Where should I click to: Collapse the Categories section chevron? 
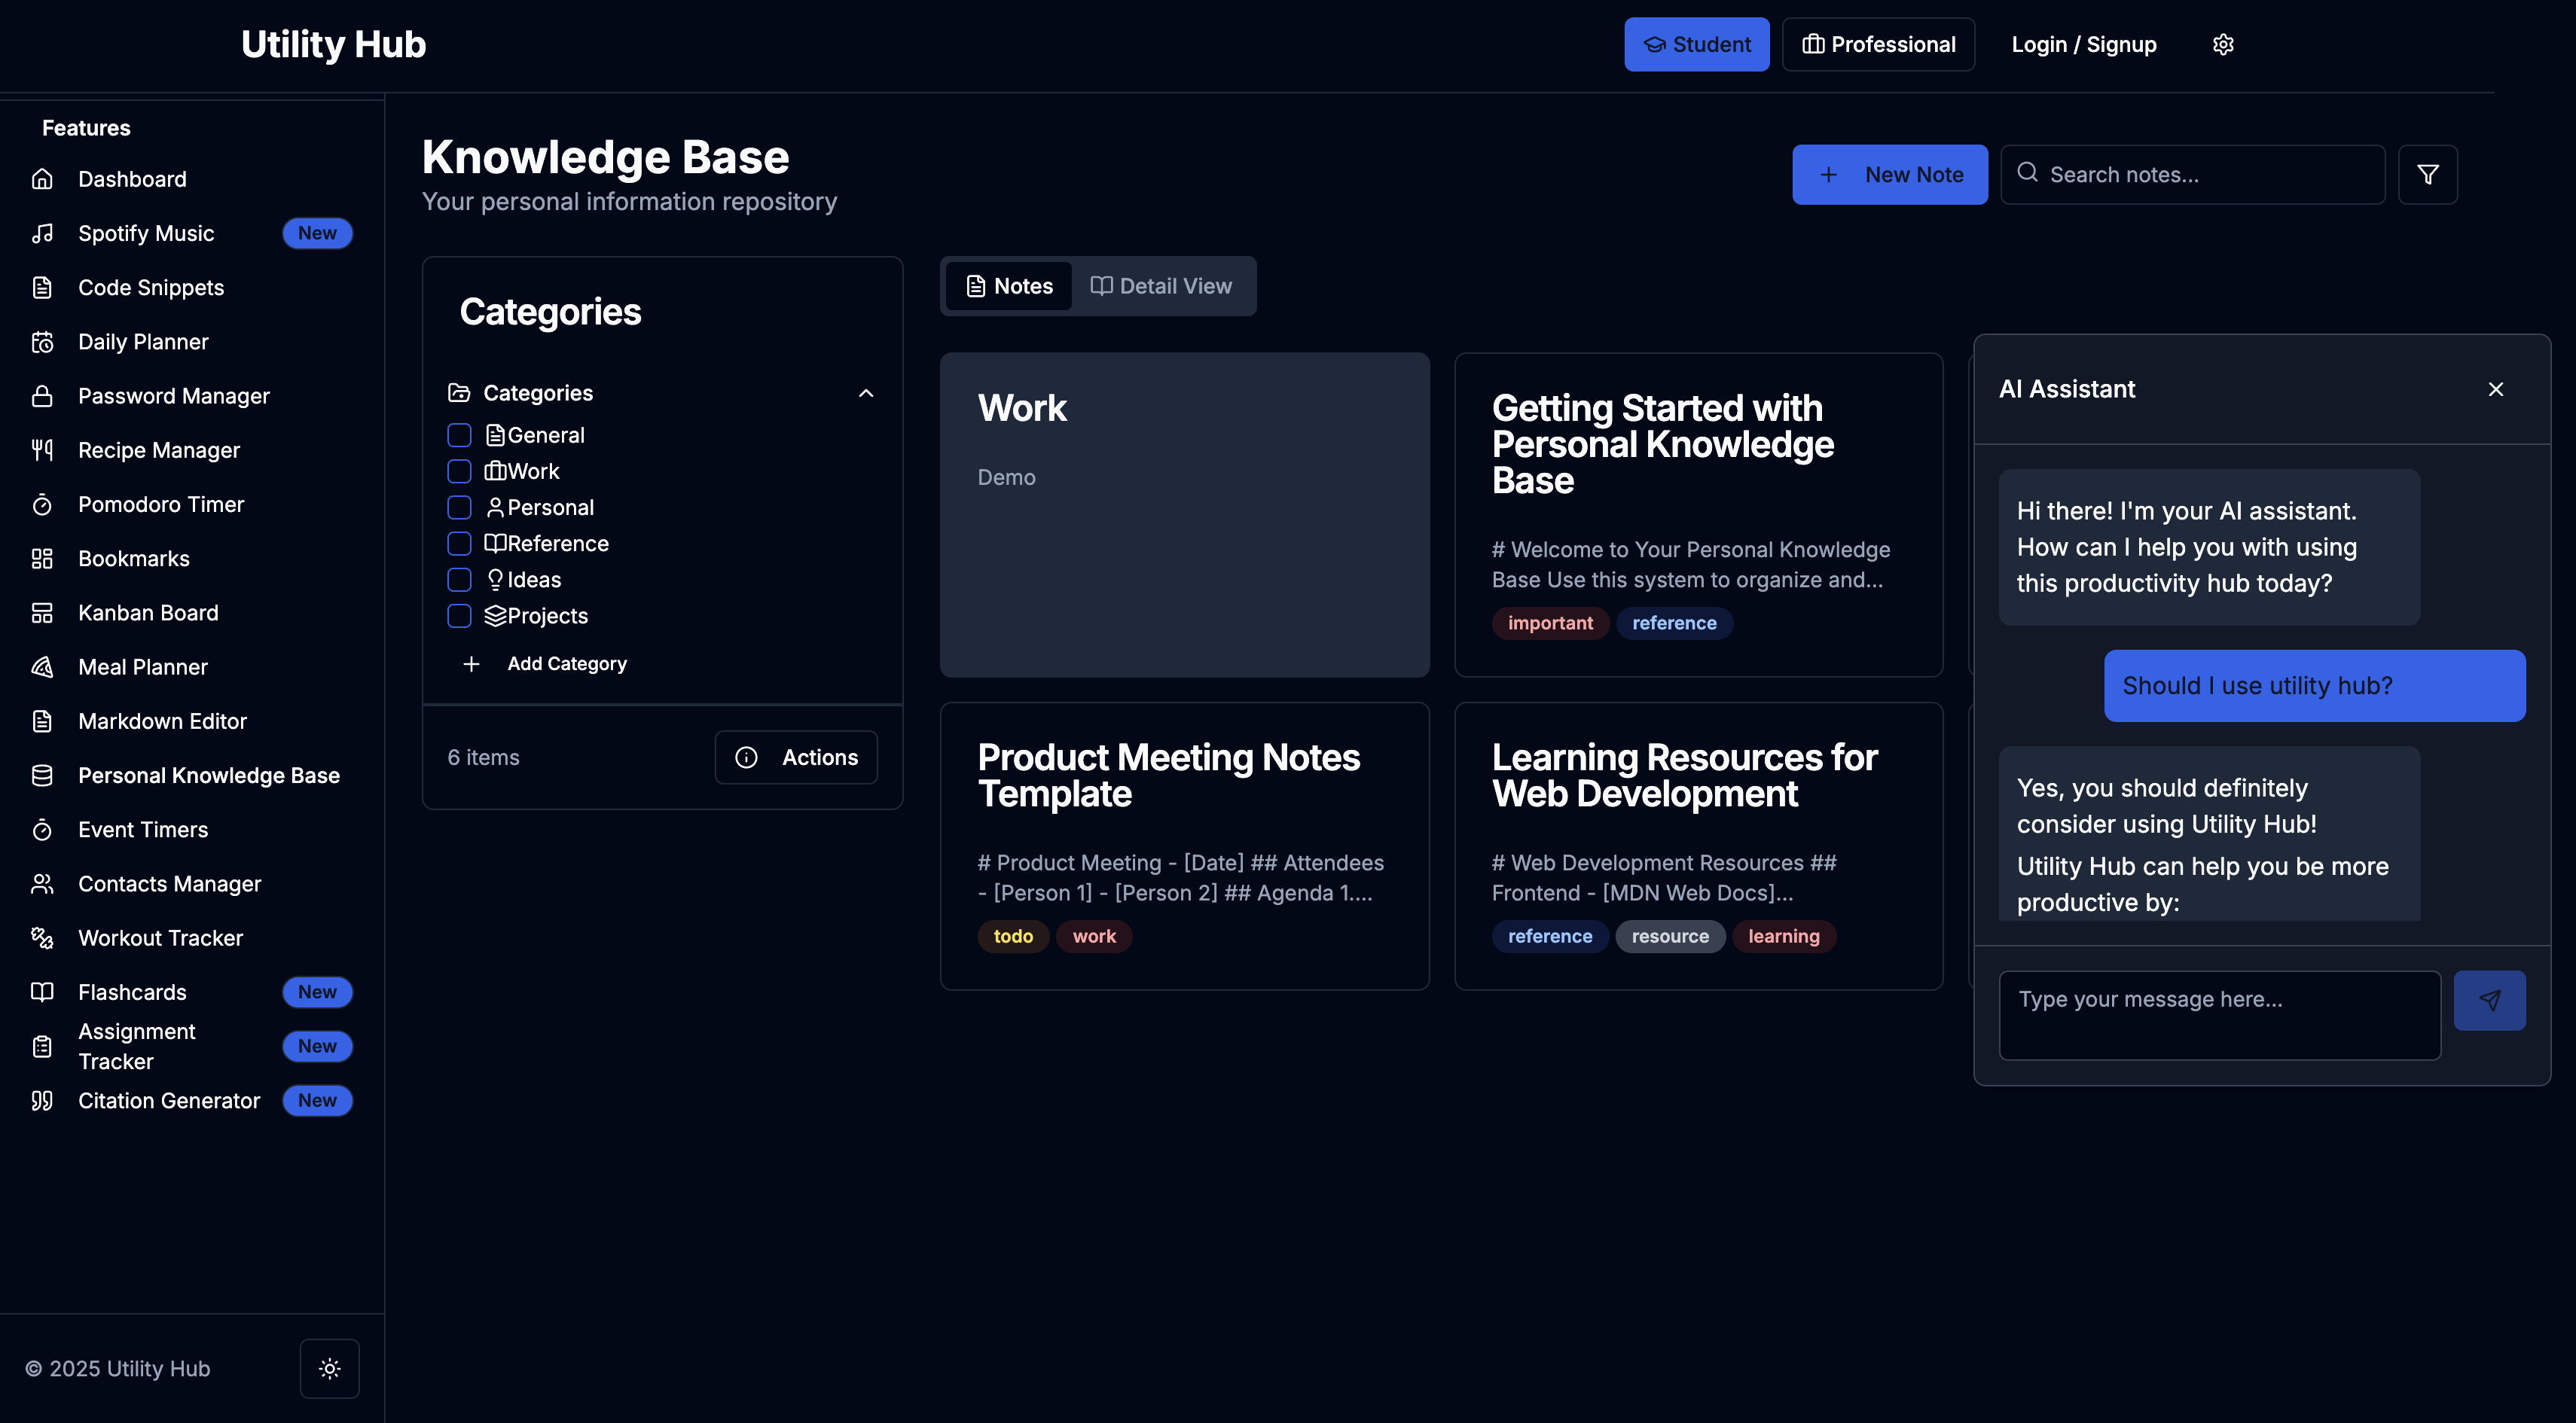865,394
